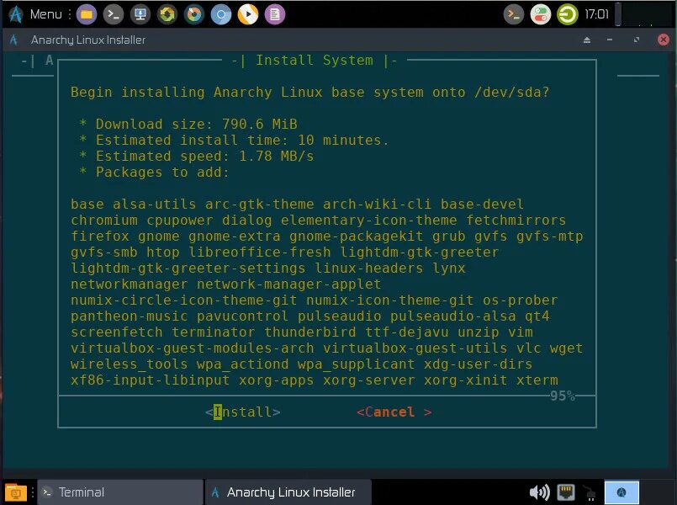Click the volume speaker tray icon
677x505 pixels.
[x=539, y=492]
